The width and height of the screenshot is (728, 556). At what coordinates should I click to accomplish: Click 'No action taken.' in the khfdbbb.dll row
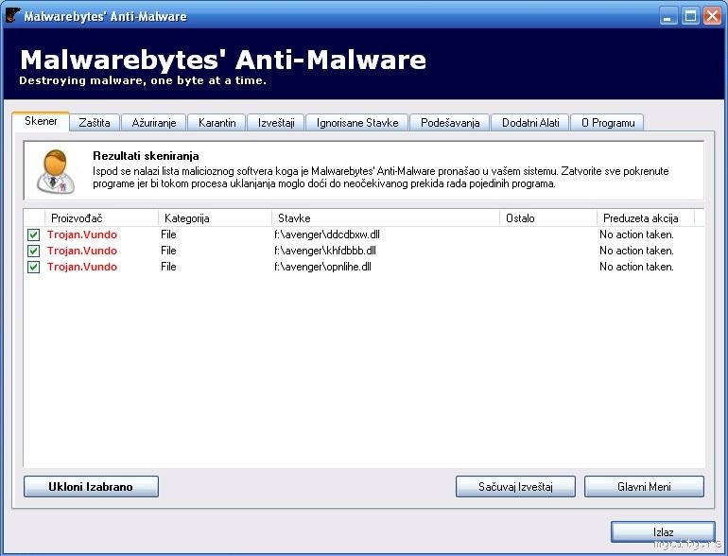point(636,251)
